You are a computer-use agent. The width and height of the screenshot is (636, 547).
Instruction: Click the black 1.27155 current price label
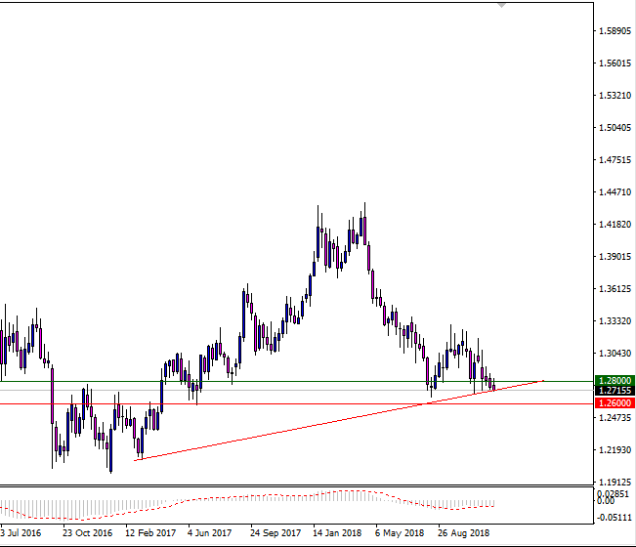pyautogui.click(x=615, y=391)
